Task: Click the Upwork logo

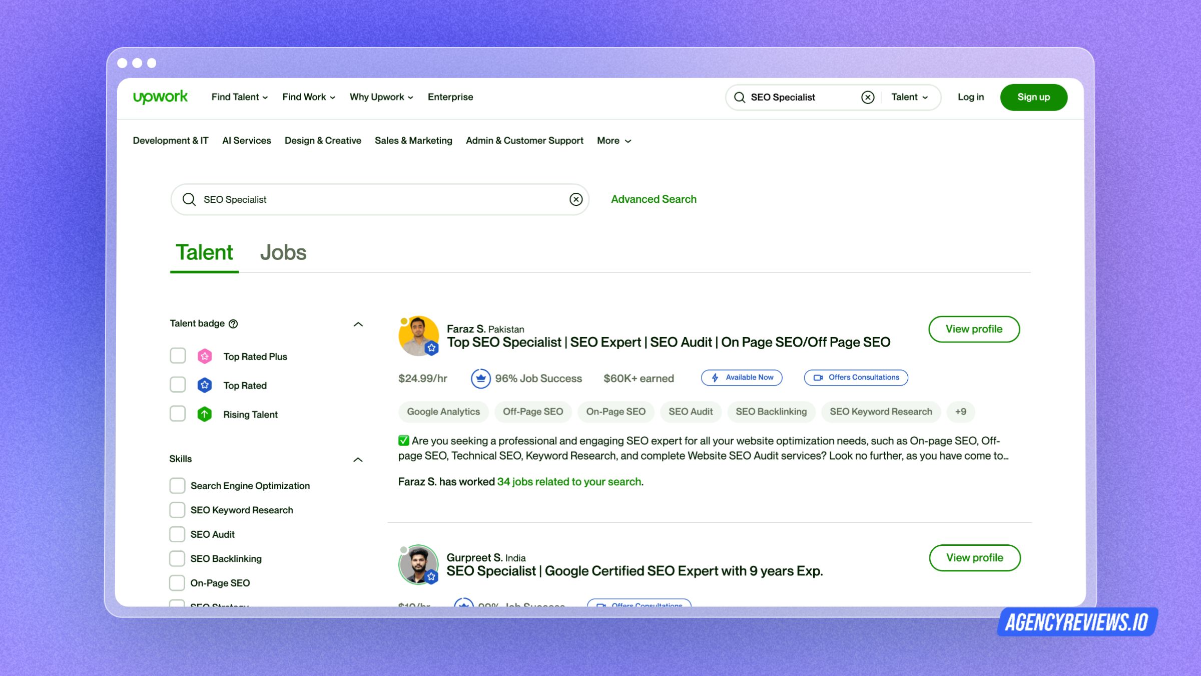Action: click(160, 97)
